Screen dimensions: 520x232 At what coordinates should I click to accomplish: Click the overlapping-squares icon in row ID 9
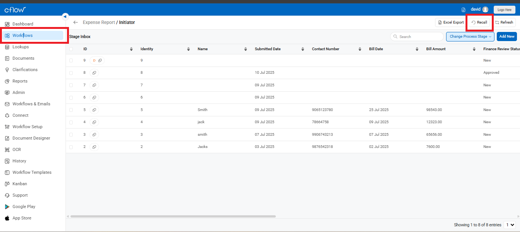point(100,60)
